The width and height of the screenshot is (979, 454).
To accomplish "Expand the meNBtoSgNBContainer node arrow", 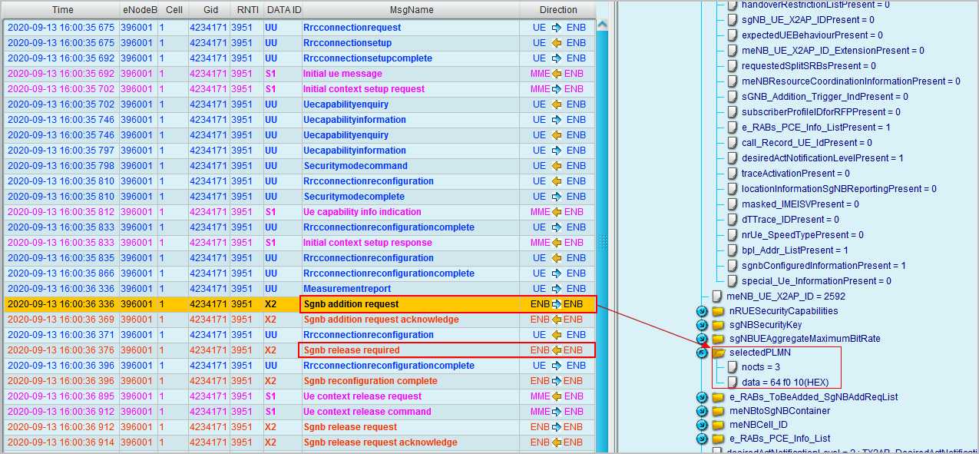I will [702, 411].
